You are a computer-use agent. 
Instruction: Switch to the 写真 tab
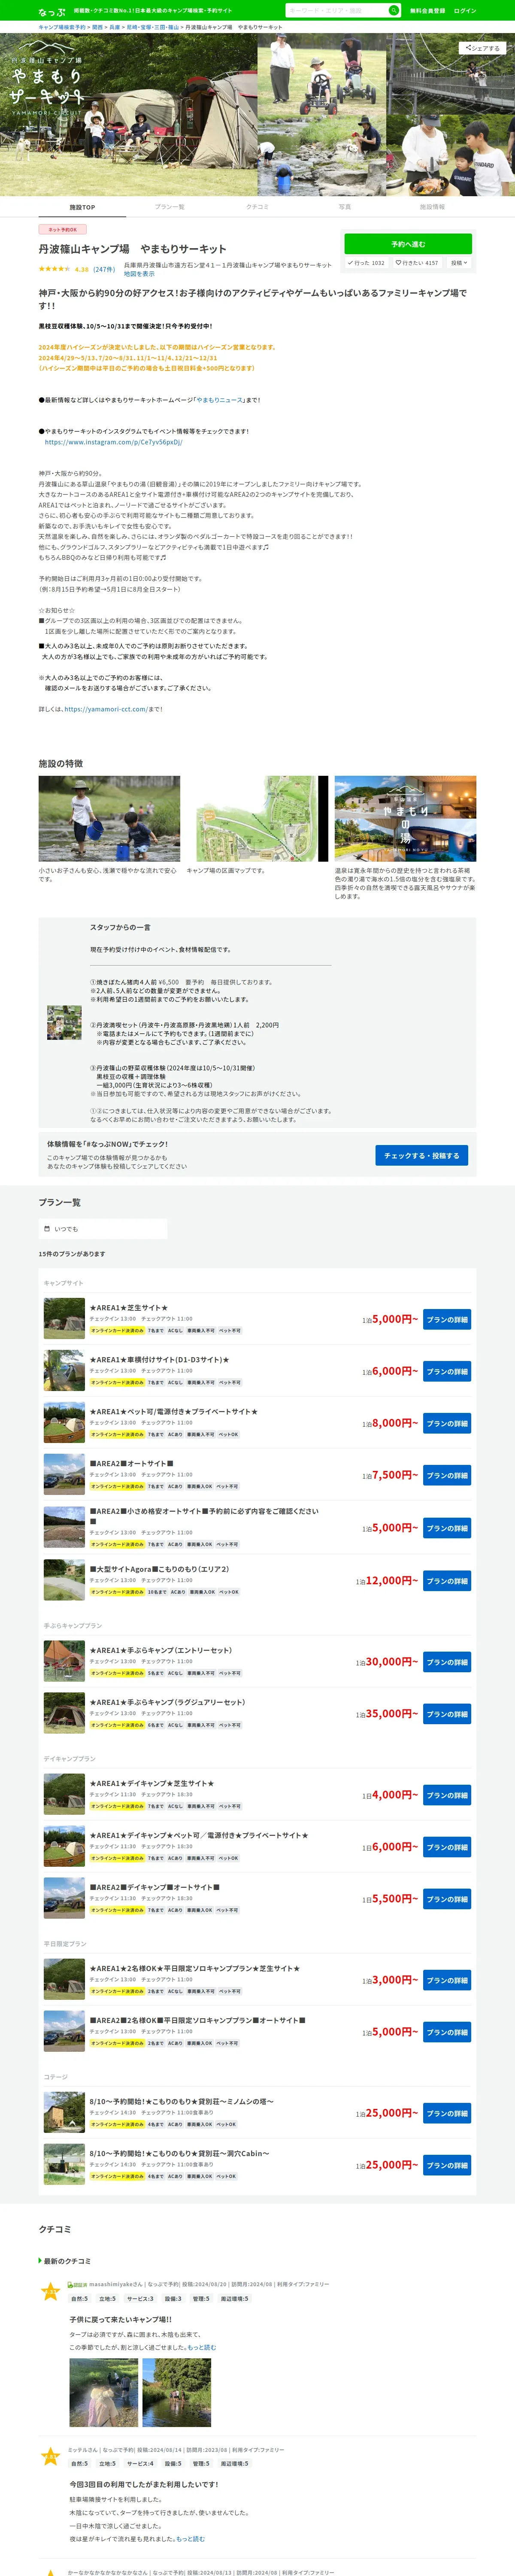point(345,207)
